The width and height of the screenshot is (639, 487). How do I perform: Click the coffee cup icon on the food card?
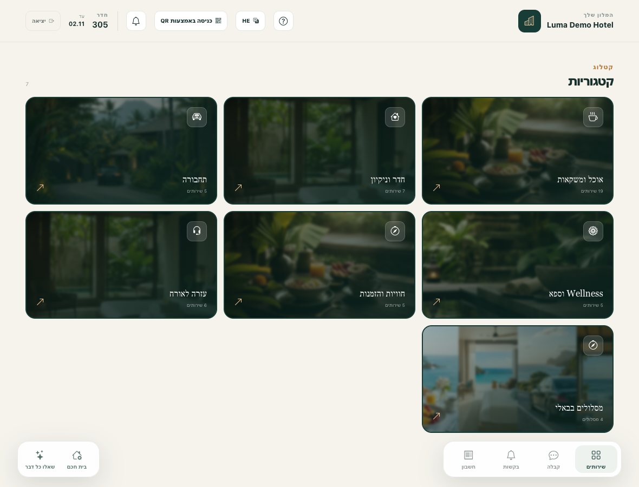[593, 117]
